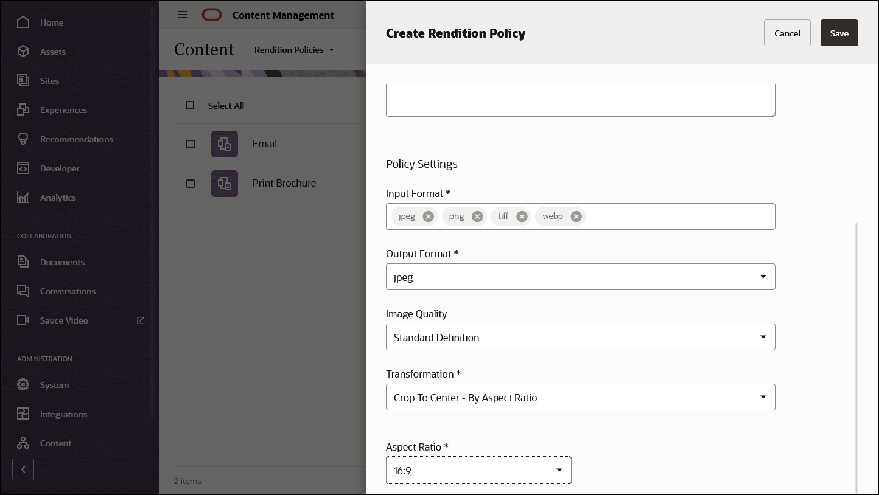
Task: Save the rendition policy
Action: [839, 33]
